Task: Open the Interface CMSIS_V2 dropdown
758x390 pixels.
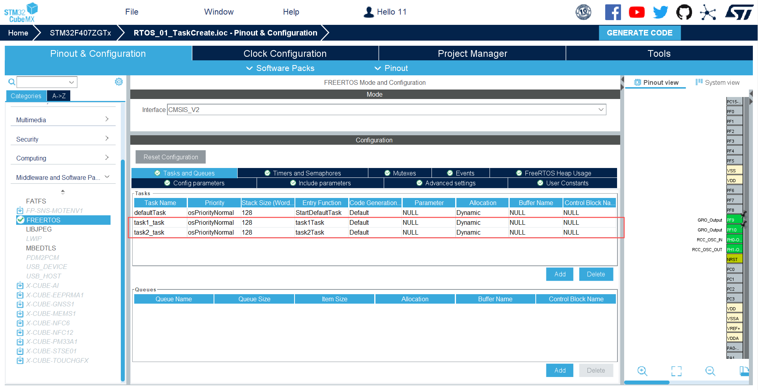Action: tap(387, 110)
